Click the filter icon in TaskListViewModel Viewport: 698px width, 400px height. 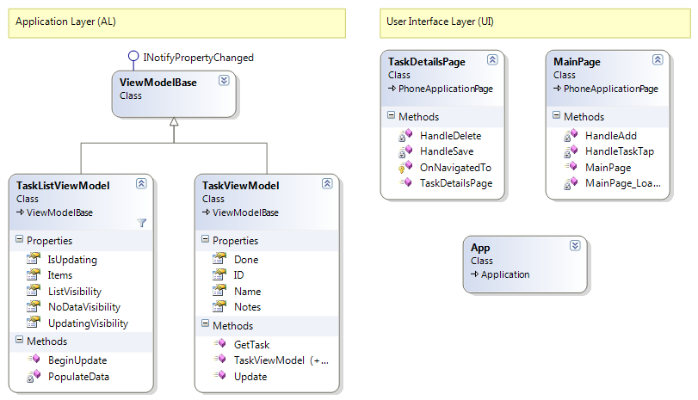(142, 223)
